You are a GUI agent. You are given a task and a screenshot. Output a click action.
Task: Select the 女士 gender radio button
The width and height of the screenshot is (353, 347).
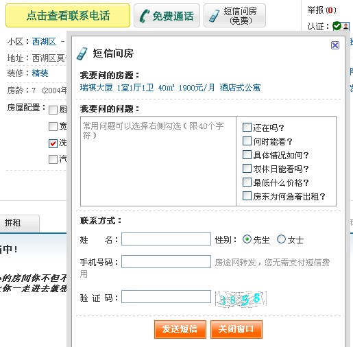(x=281, y=239)
